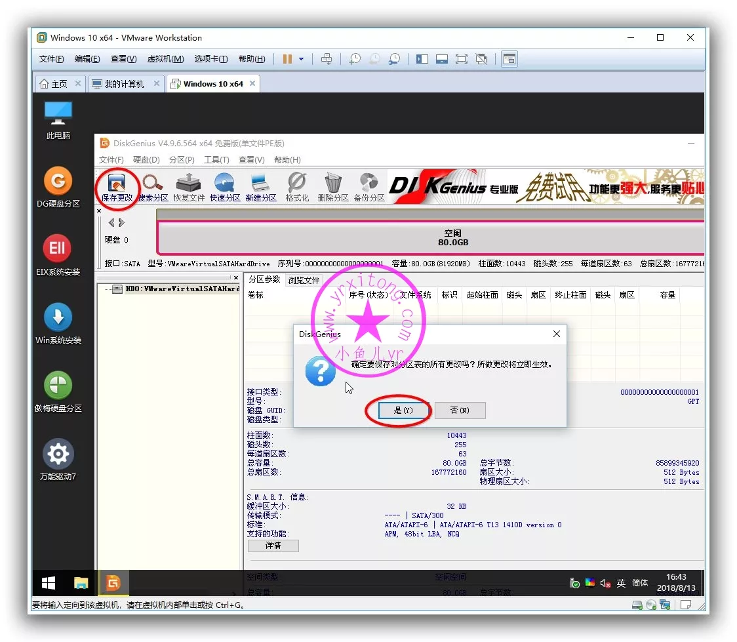This screenshot has width=737, height=642.
Task: Click the 空闲 80.0GB free space bar
Action: click(x=431, y=238)
